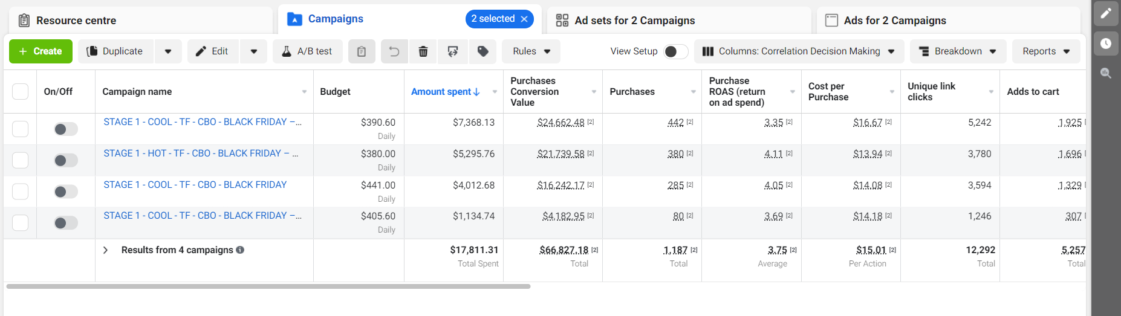
Task: Click the A/B test button
Action: [x=308, y=51]
